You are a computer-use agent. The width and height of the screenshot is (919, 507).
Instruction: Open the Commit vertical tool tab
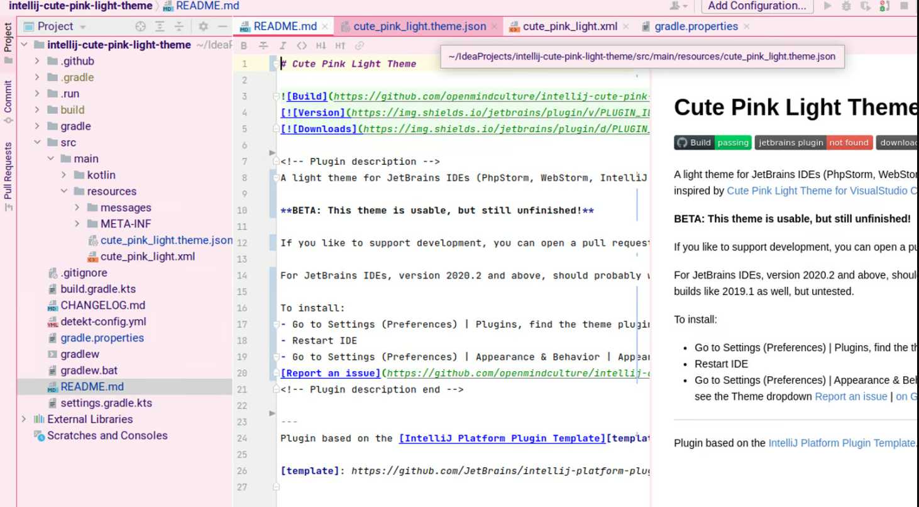pyautogui.click(x=8, y=101)
